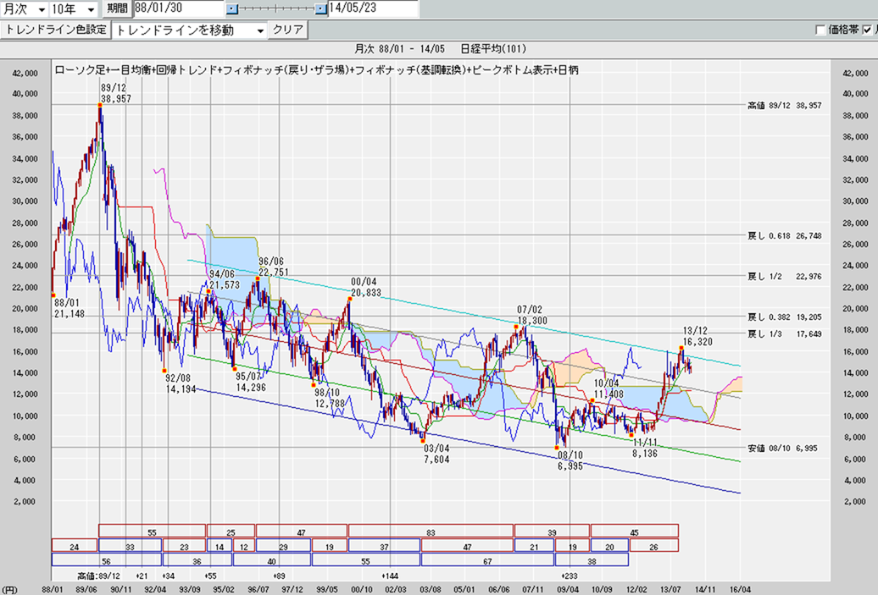The width and height of the screenshot is (878, 595).
Task: Click the 戻し 1/3 17,649 retracement label
Action: (x=785, y=333)
